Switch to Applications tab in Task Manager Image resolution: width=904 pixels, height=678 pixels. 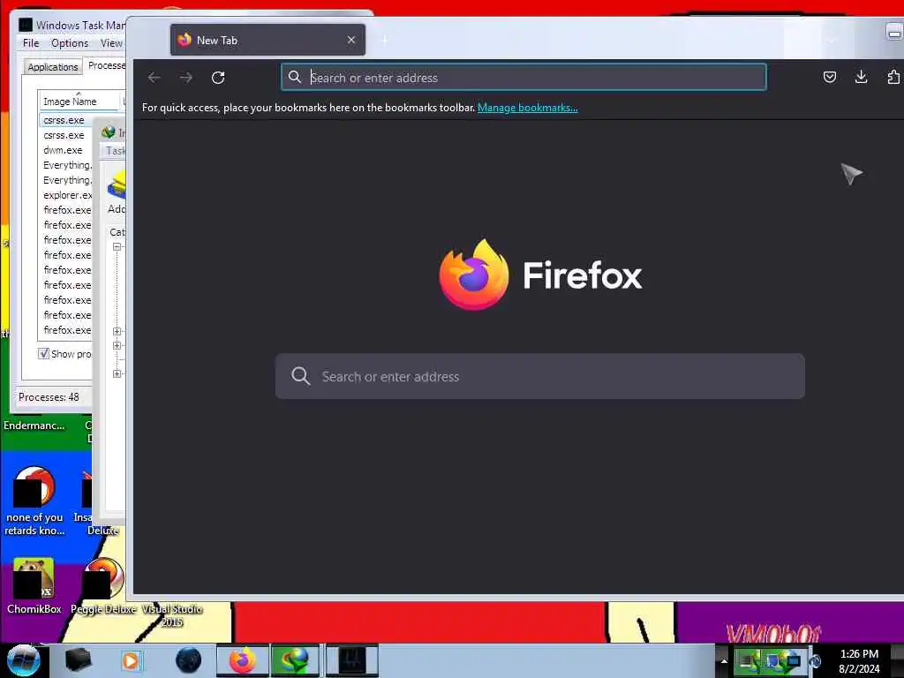coord(52,67)
